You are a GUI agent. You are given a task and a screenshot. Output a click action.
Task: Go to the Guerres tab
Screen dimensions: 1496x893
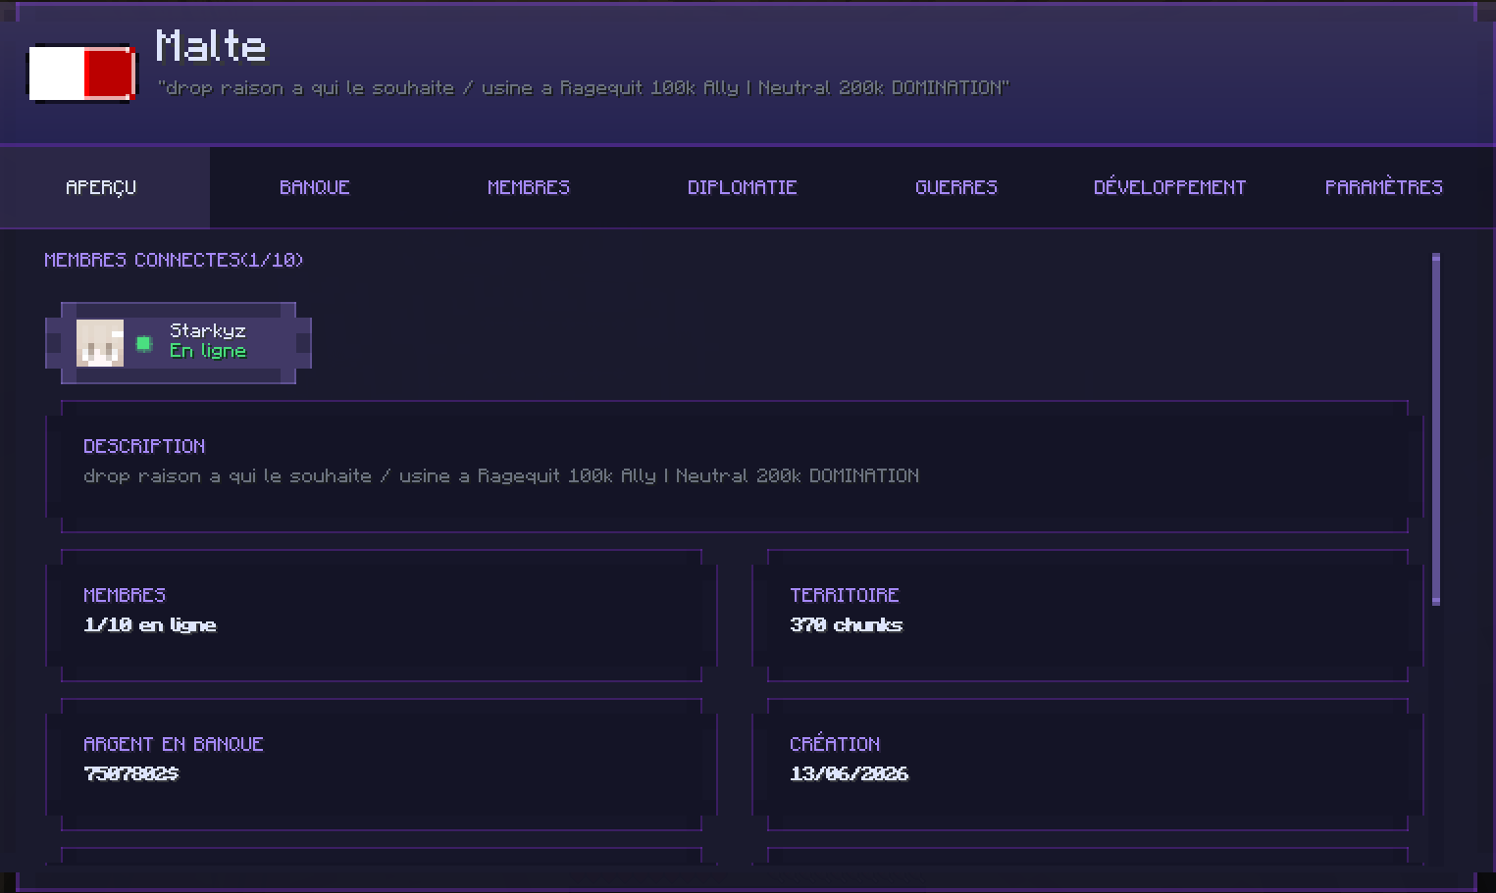956,187
